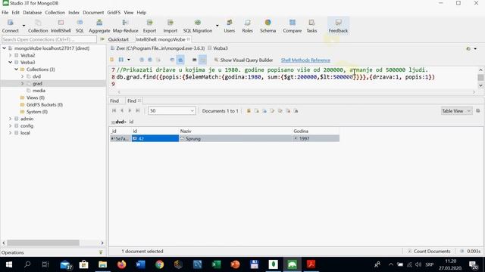Click Count Documents in status bar
485x272 pixels.
pyautogui.click(x=429, y=252)
